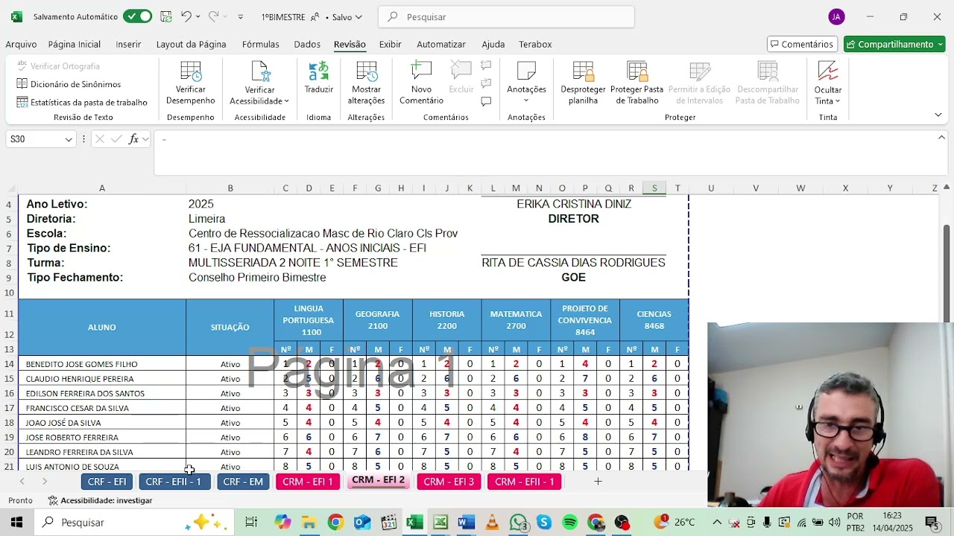Image resolution: width=954 pixels, height=536 pixels.
Task: Collapse the ribbon with the chevron
Action: (x=938, y=115)
